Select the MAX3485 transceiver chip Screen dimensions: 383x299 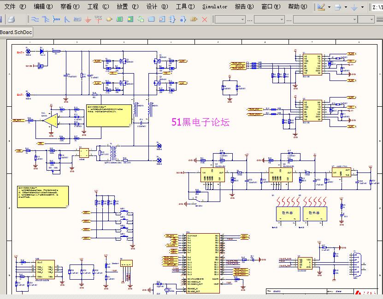click(x=305, y=263)
